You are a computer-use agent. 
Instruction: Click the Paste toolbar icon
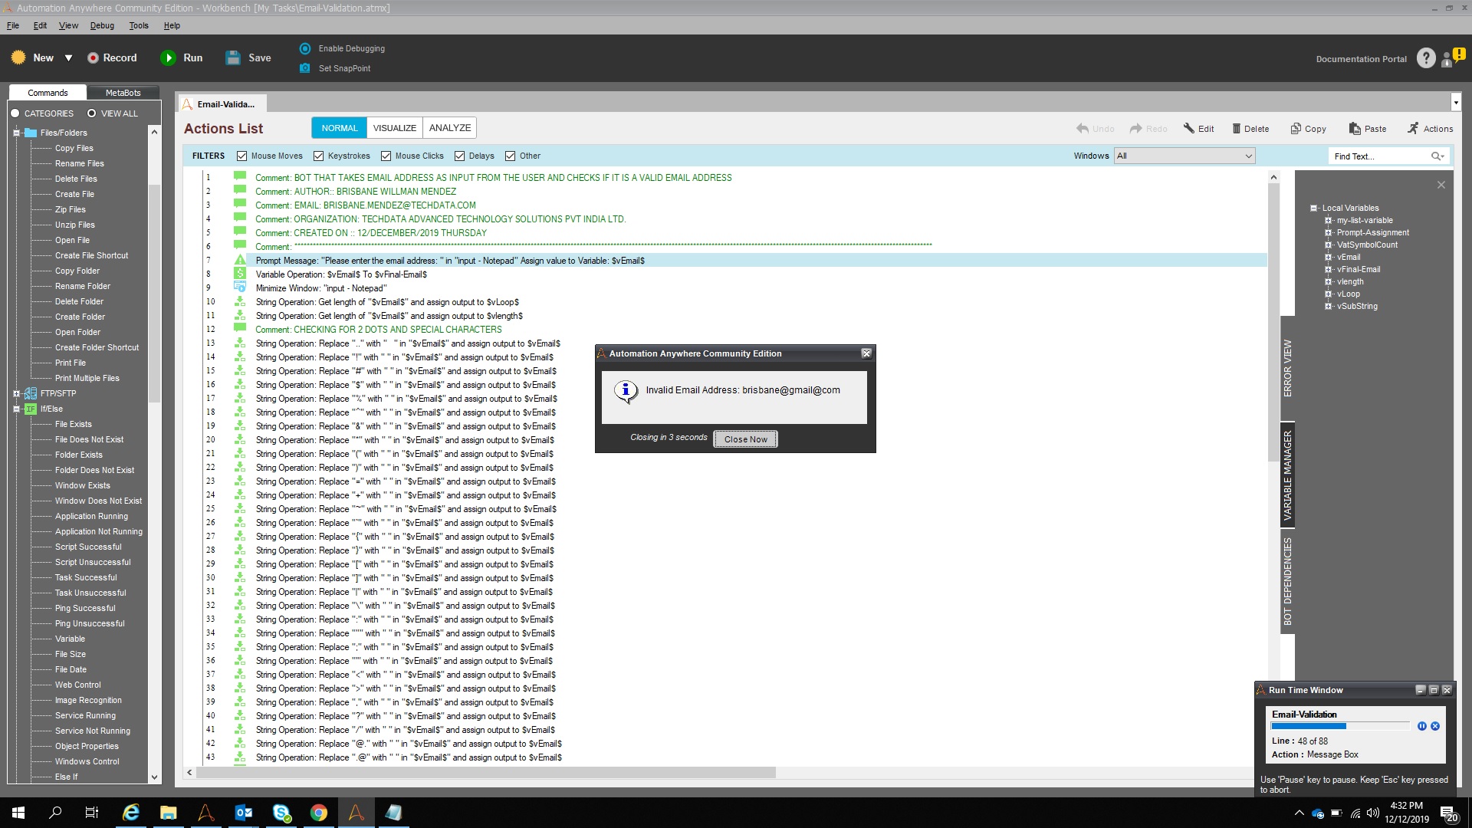pyautogui.click(x=1355, y=129)
